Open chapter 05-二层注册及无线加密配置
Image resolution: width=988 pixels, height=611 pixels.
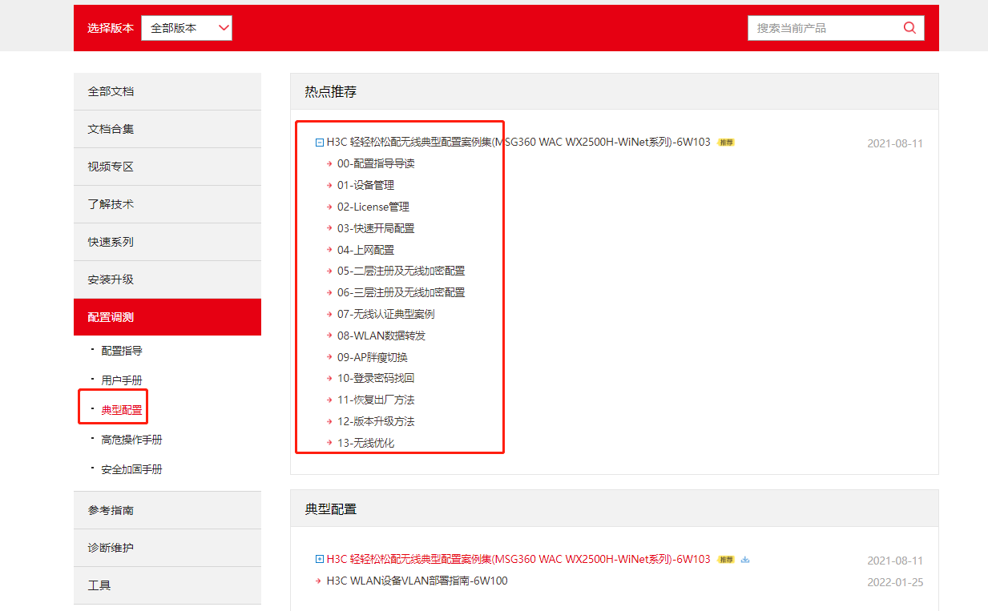[401, 271]
